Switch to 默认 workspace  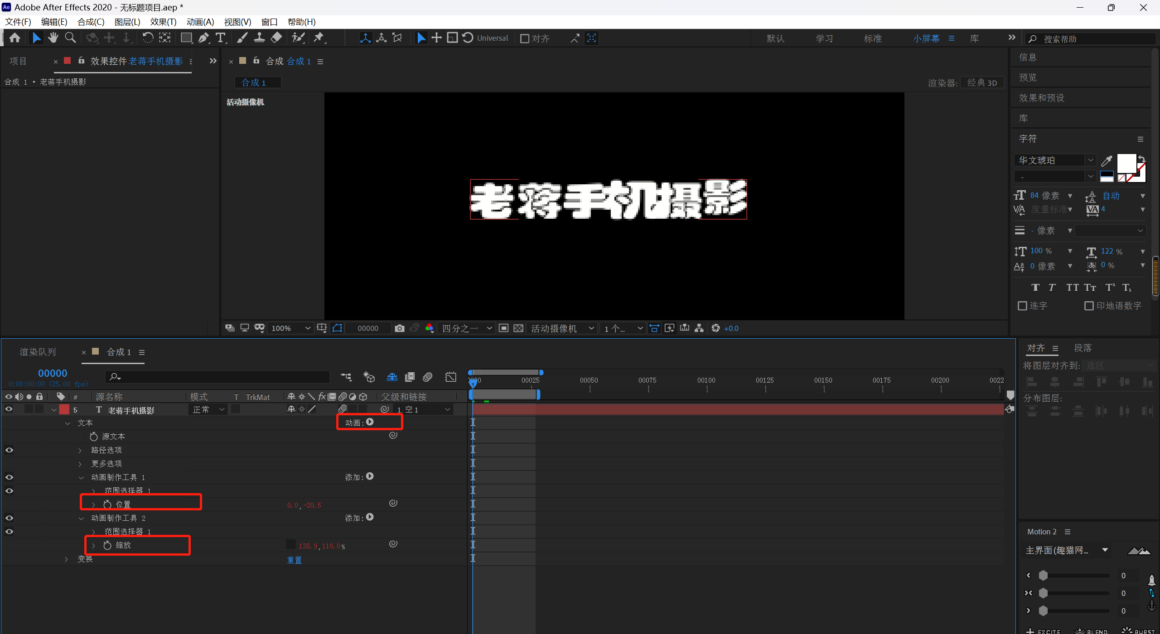coord(775,38)
